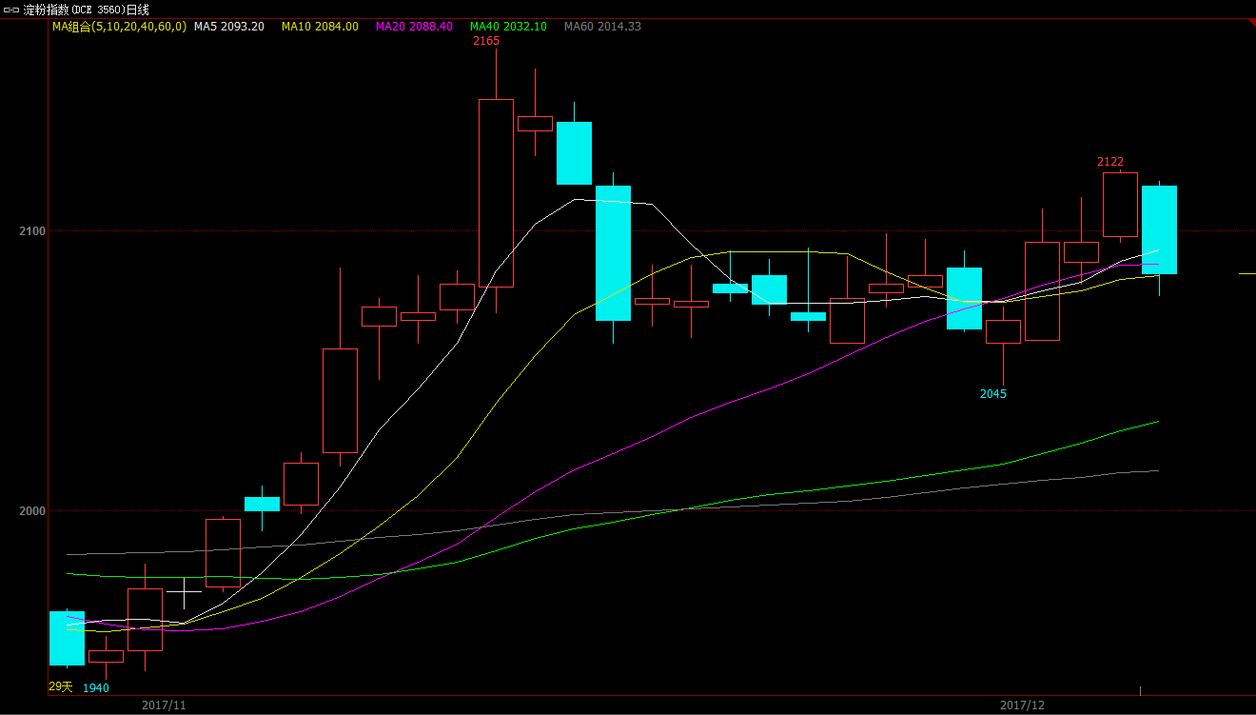Select the MA5 2093.20 legend value

pos(229,27)
